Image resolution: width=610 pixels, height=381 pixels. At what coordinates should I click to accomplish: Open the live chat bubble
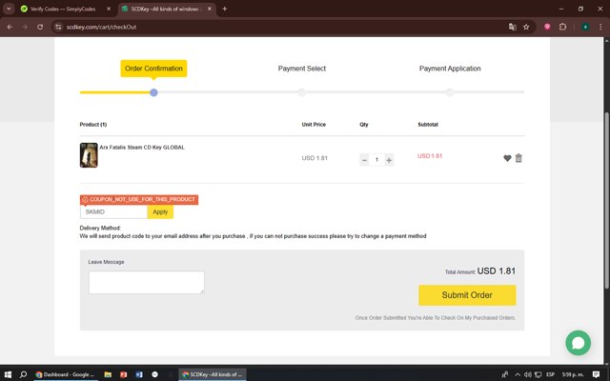point(578,343)
